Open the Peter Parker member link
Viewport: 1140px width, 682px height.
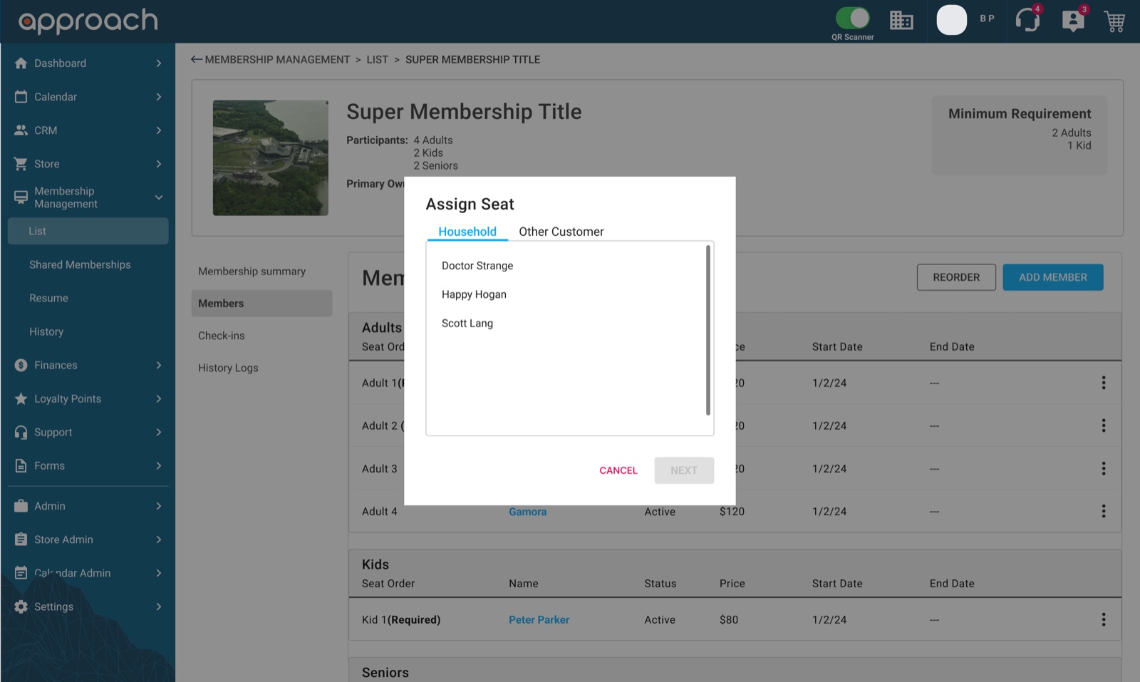(539, 620)
